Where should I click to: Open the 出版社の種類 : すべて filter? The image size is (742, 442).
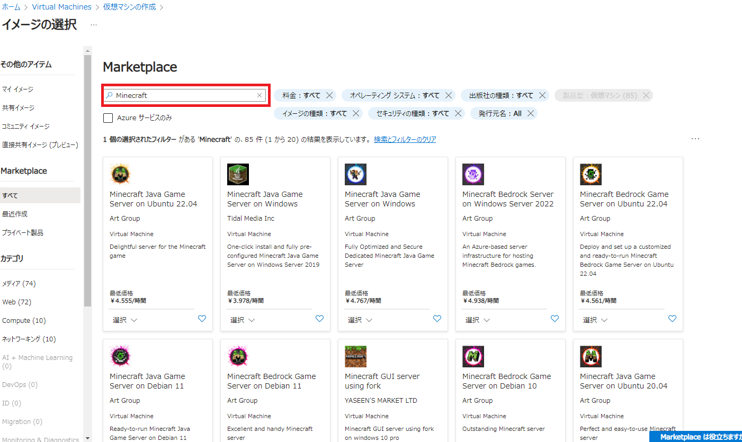pos(501,95)
